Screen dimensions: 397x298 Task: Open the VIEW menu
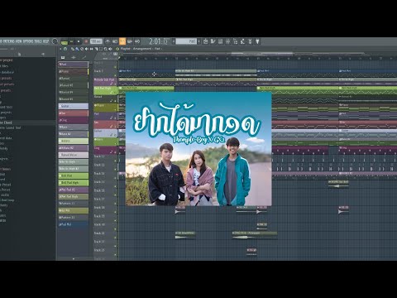(19, 41)
